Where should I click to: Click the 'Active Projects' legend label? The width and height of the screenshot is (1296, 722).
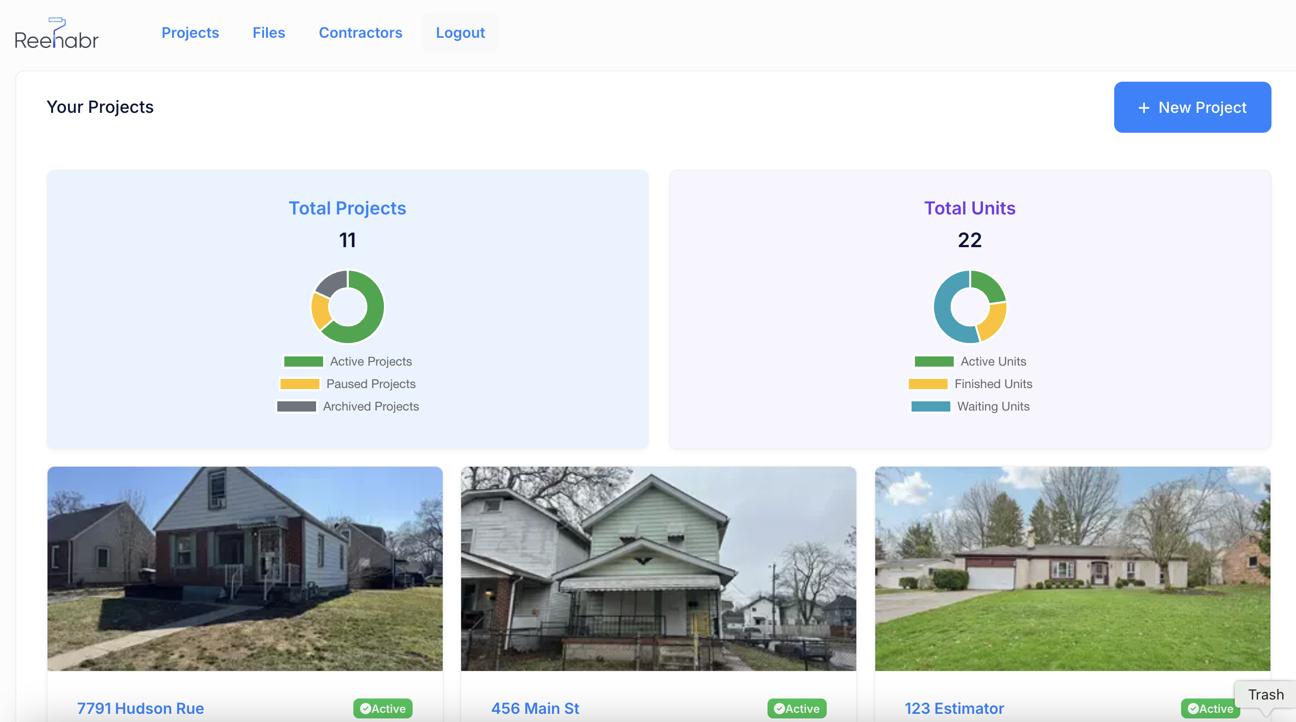[371, 362]
